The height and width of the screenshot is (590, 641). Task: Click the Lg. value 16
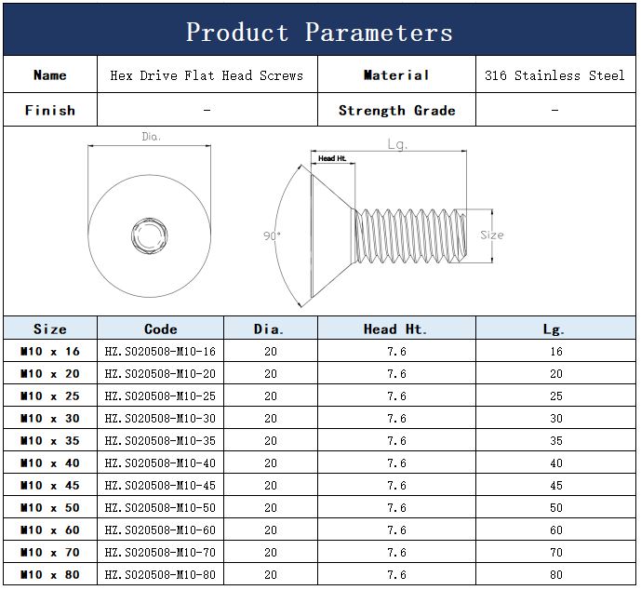coord(556,351)
